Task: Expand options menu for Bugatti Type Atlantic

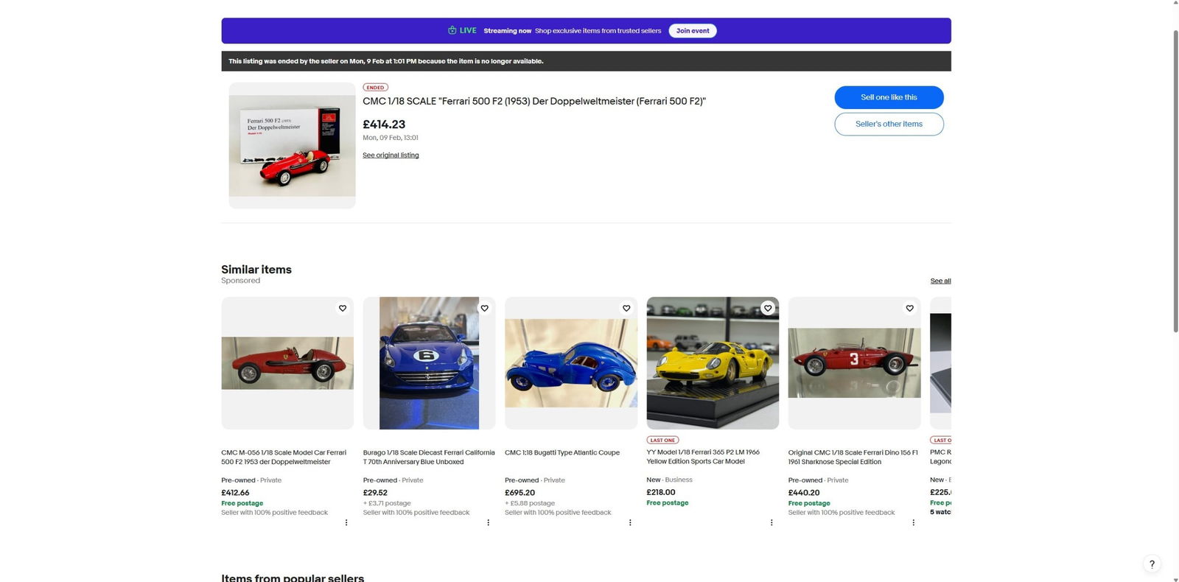Action: pyautogui.click(x=630, y=522)
